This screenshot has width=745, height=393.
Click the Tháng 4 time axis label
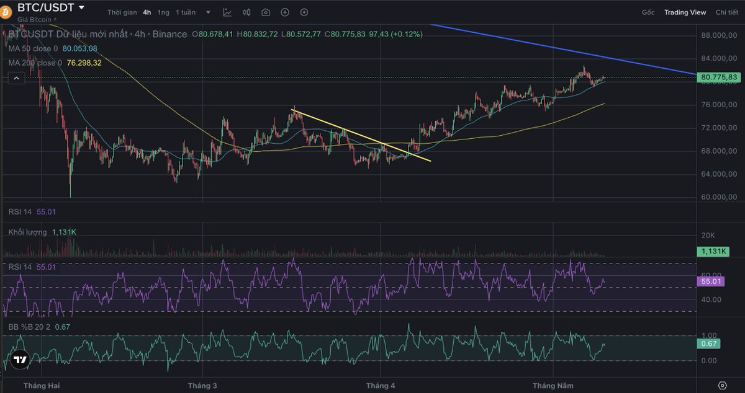[381, 386]
